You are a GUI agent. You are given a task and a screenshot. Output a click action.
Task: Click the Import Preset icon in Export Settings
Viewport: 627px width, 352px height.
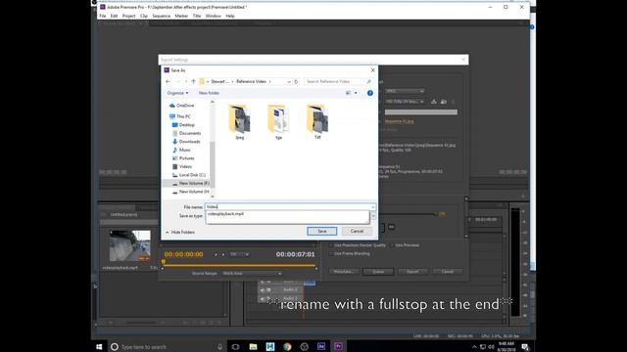(x=444, y=102)
